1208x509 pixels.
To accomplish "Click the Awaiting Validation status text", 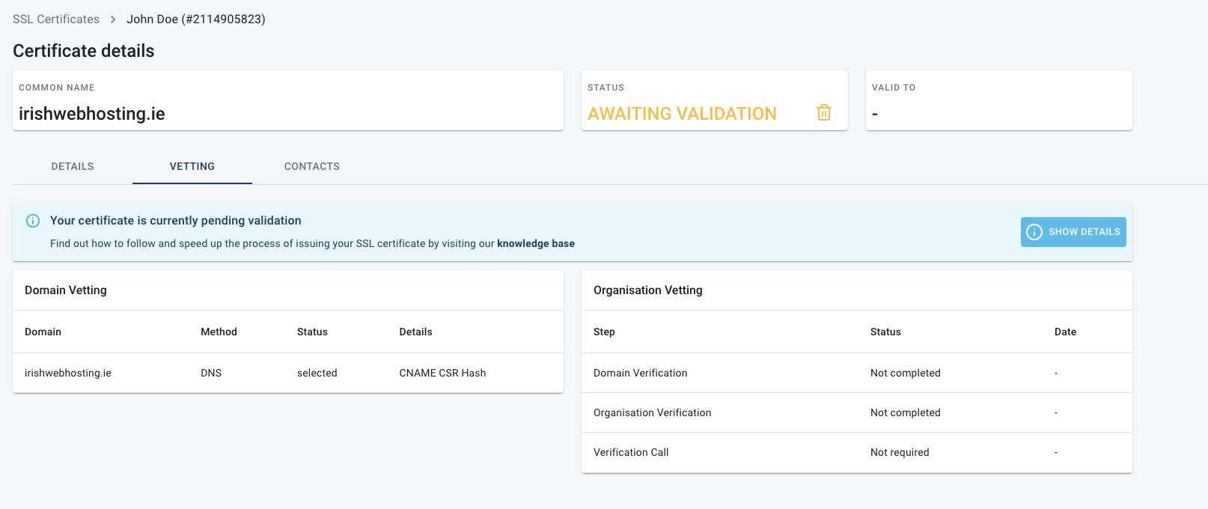I will click(x=682, y=114).
